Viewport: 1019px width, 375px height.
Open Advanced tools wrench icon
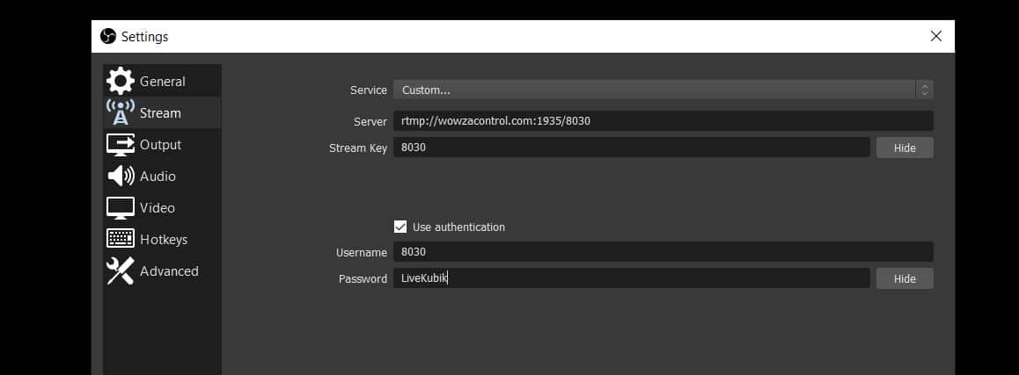(121, 270)
